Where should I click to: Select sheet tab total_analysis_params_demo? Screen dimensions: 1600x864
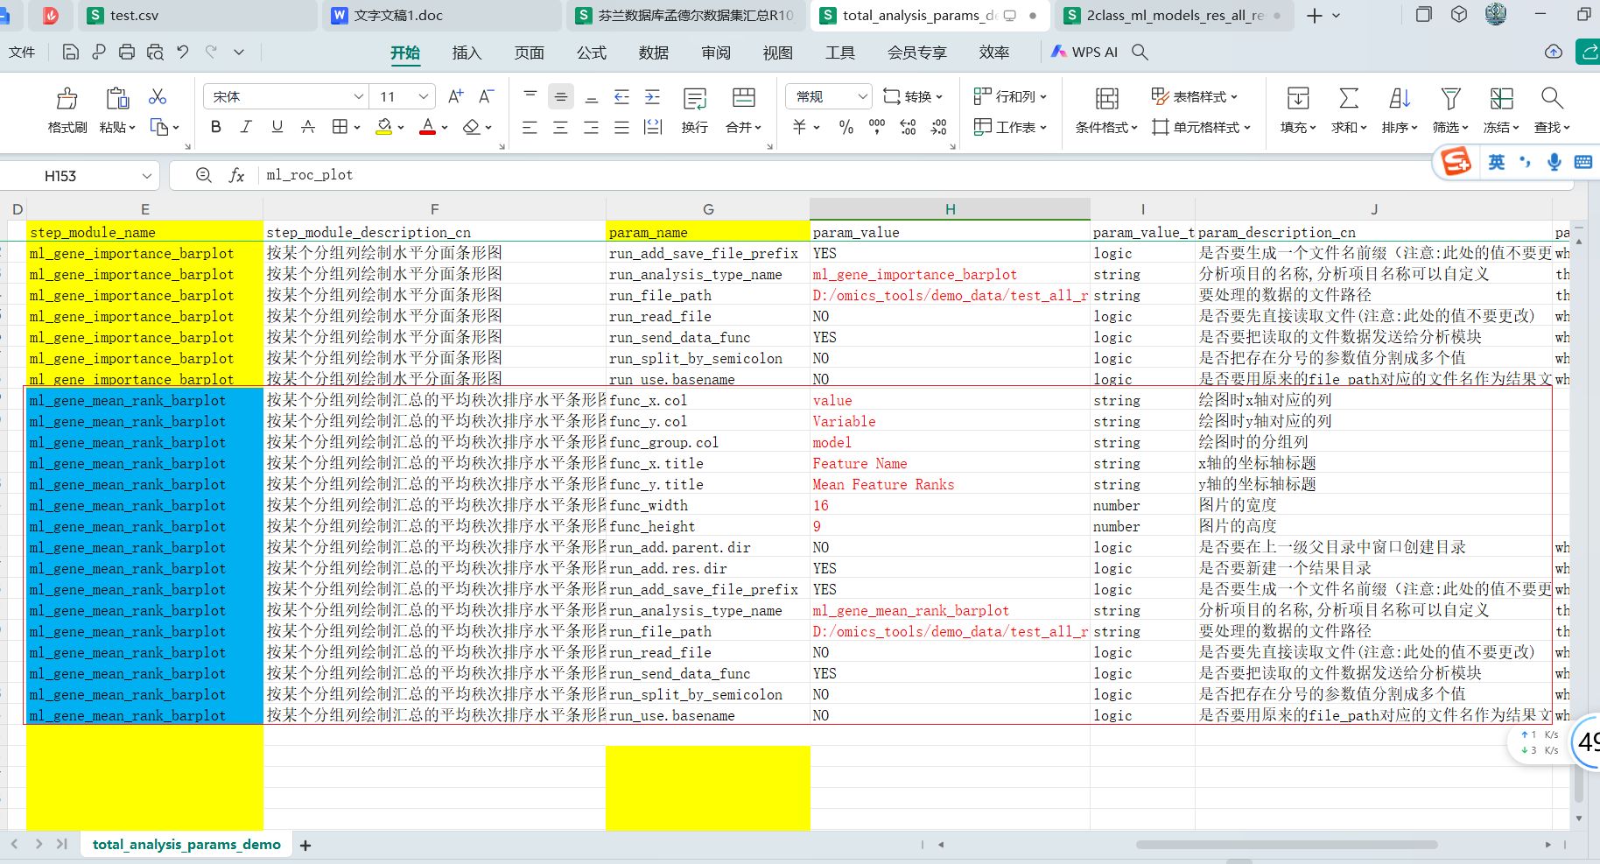186,845
